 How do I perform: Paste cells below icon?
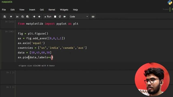(x=28, y=17)
